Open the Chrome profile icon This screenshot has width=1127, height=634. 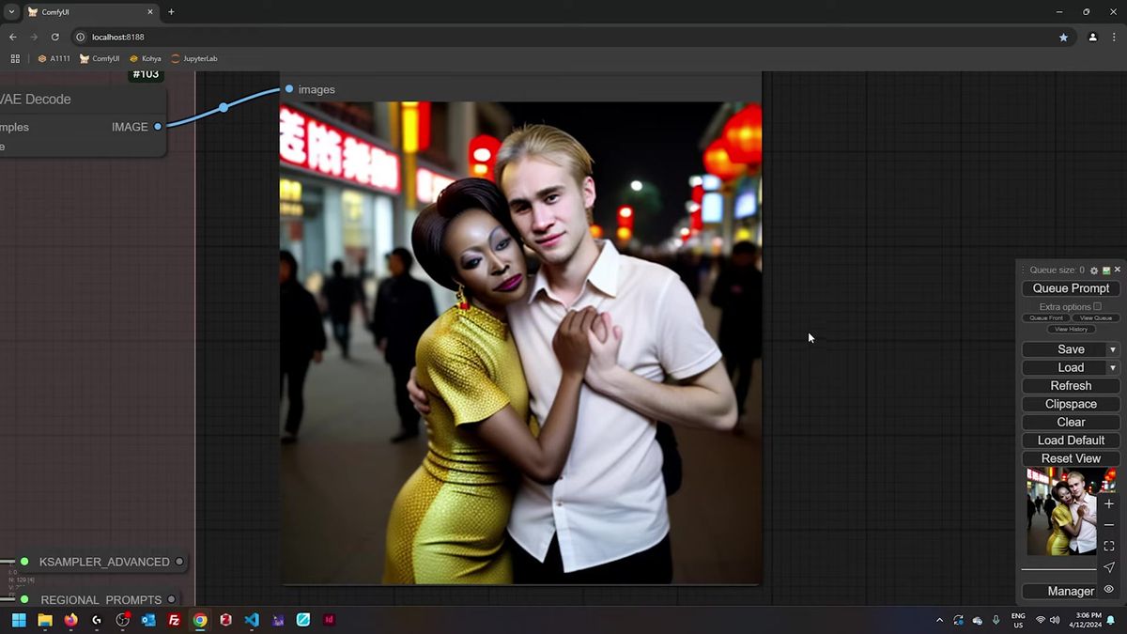click(x=1092, y=37)
